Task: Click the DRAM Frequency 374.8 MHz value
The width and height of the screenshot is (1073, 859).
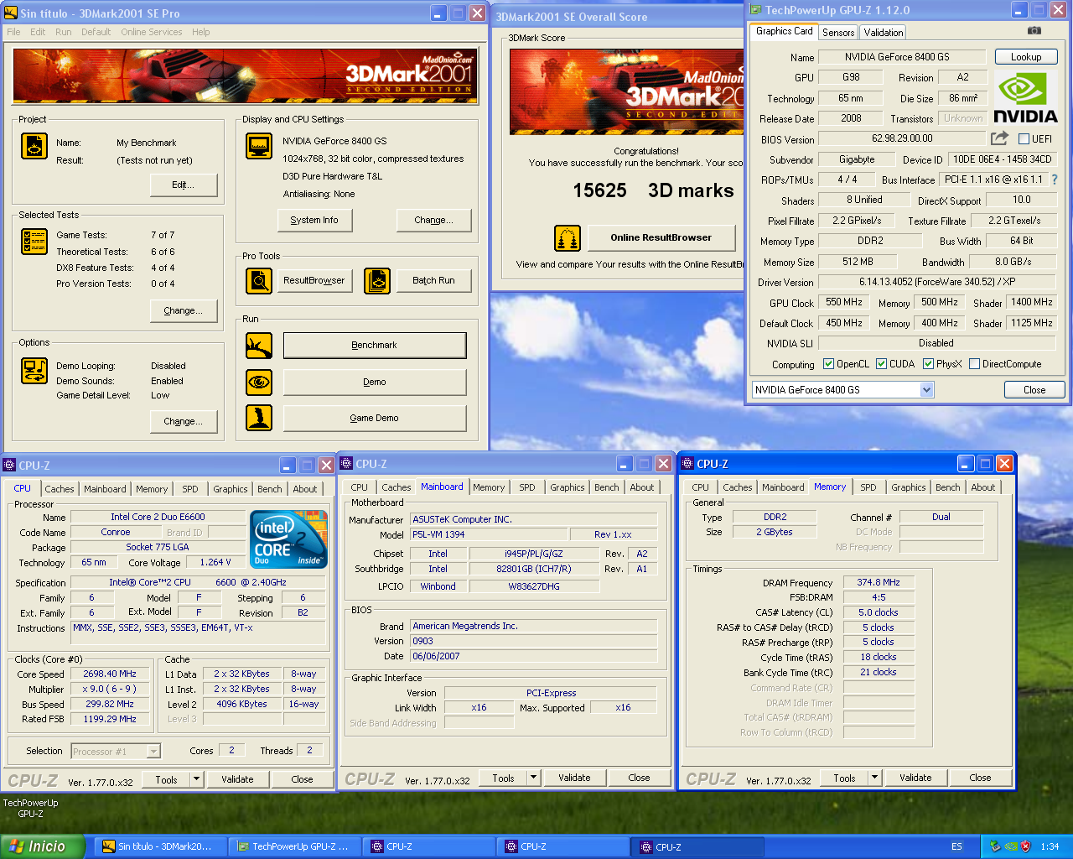Action: tap(879, 582)
